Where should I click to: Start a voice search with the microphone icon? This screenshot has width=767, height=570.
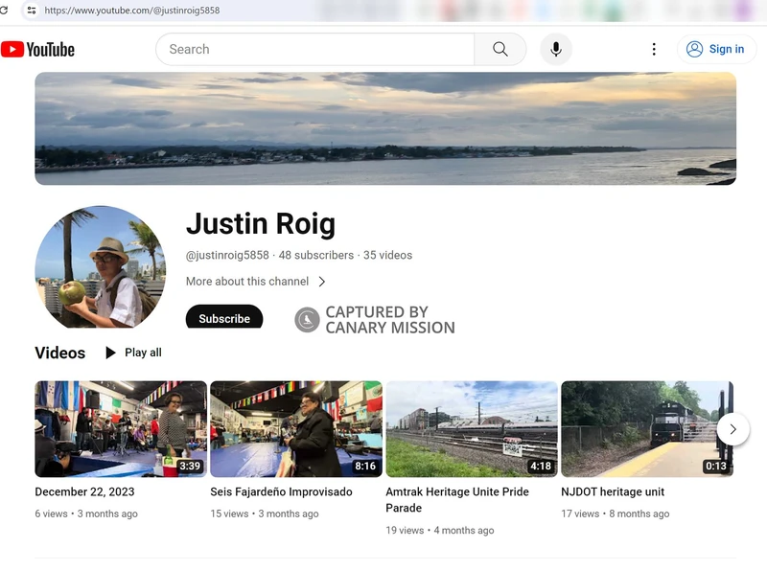click(556, 49)
